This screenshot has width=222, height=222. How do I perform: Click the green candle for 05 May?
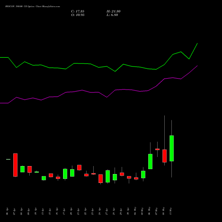click(x=143, y=174)
